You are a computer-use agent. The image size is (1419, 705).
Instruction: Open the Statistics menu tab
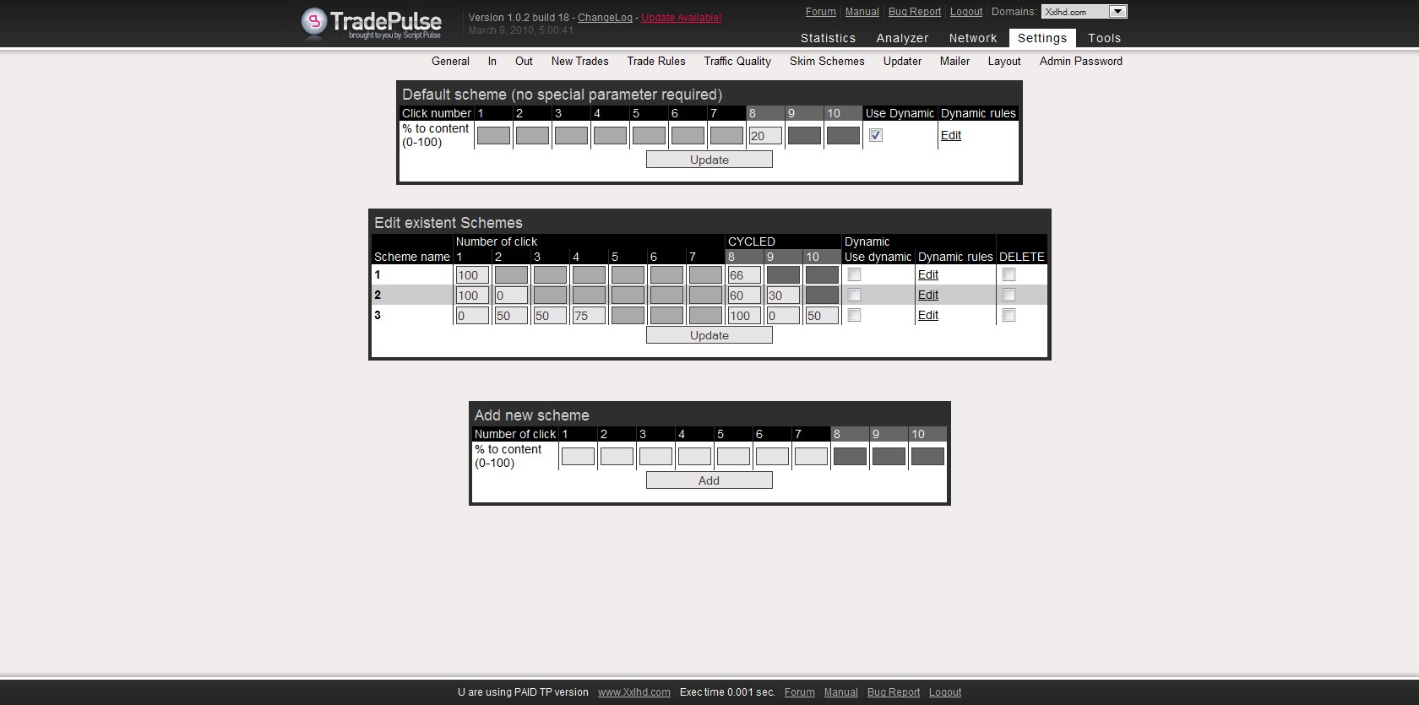tap(828, 38)
